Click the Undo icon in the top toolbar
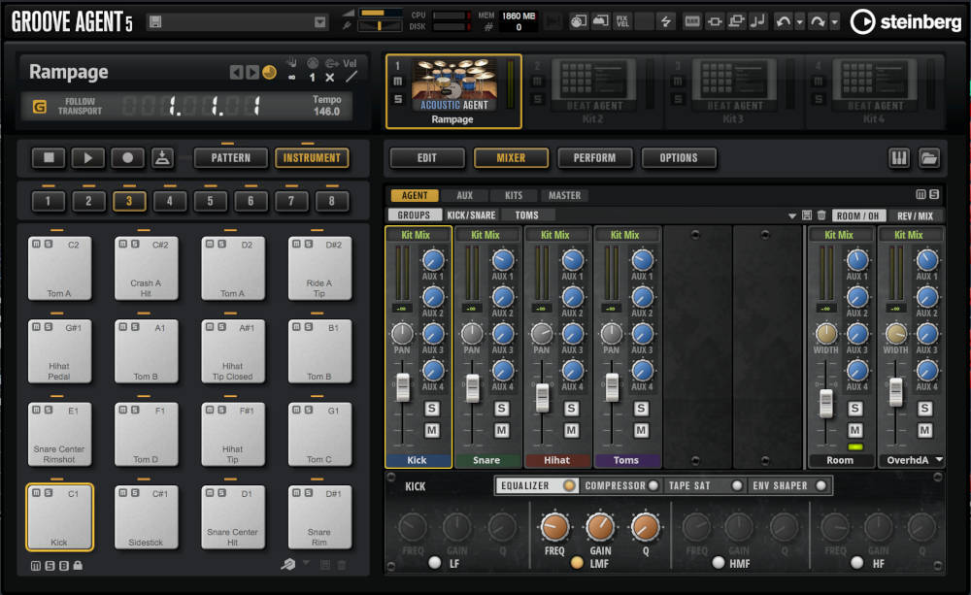The width and height of the screenshot is (971, 595). click(x=785, y=19)
